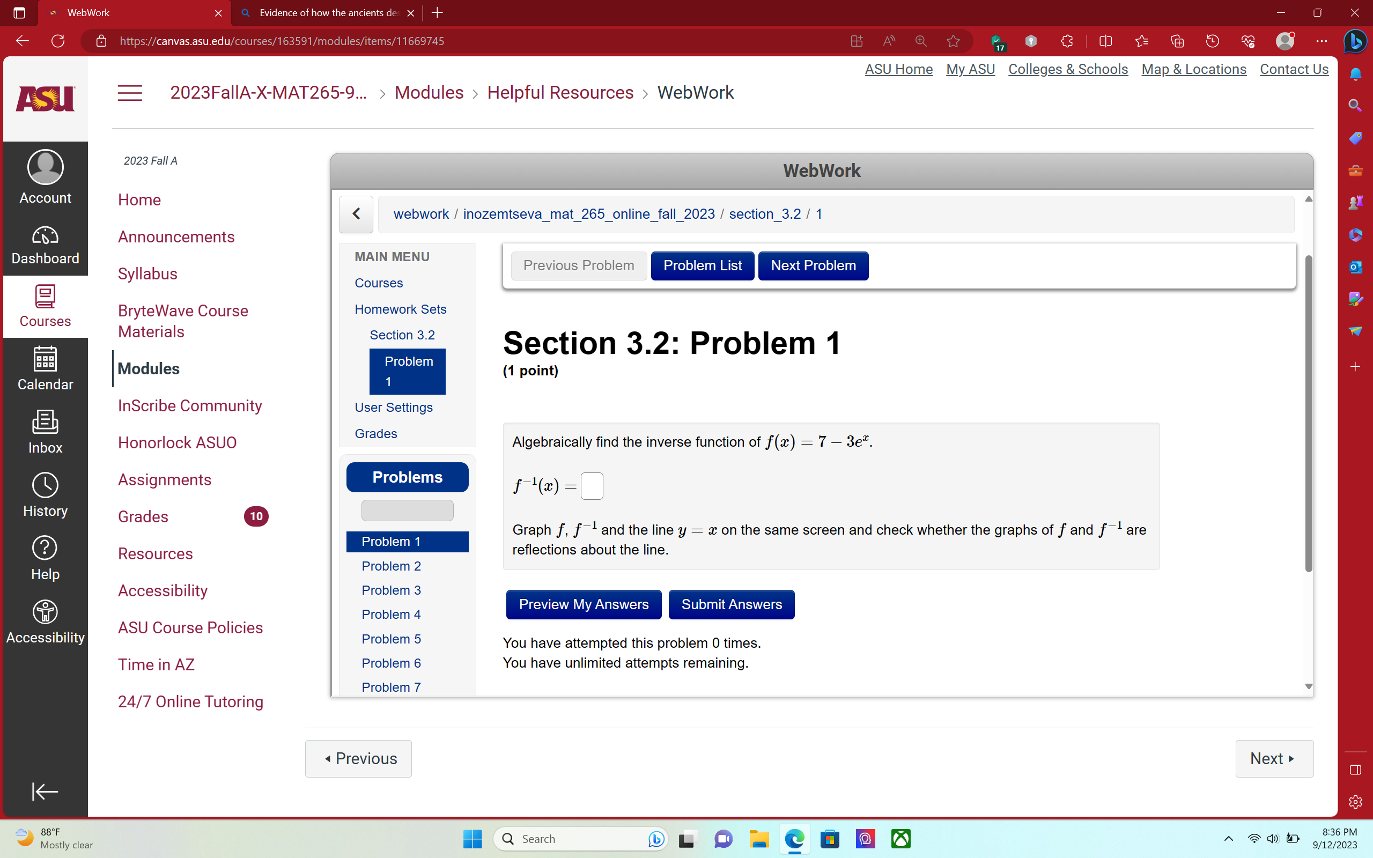The height and width of the screenshot is (858, 1373).
Task: Refresh the current page
Action: click(x=58, y=41)
